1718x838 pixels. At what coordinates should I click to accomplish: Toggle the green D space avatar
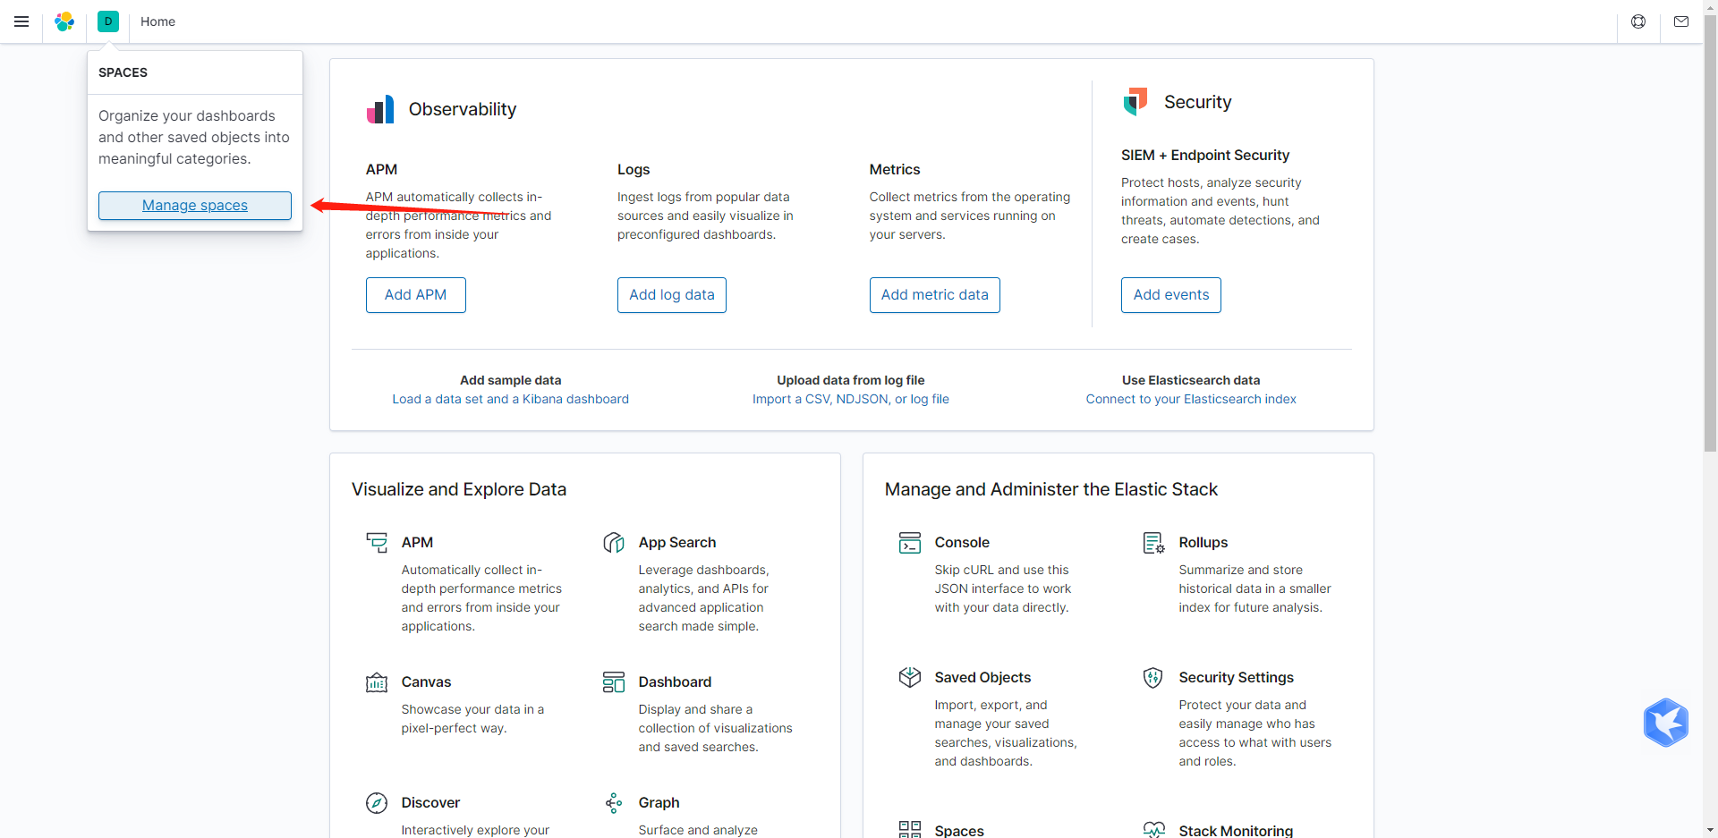[108, 21]
